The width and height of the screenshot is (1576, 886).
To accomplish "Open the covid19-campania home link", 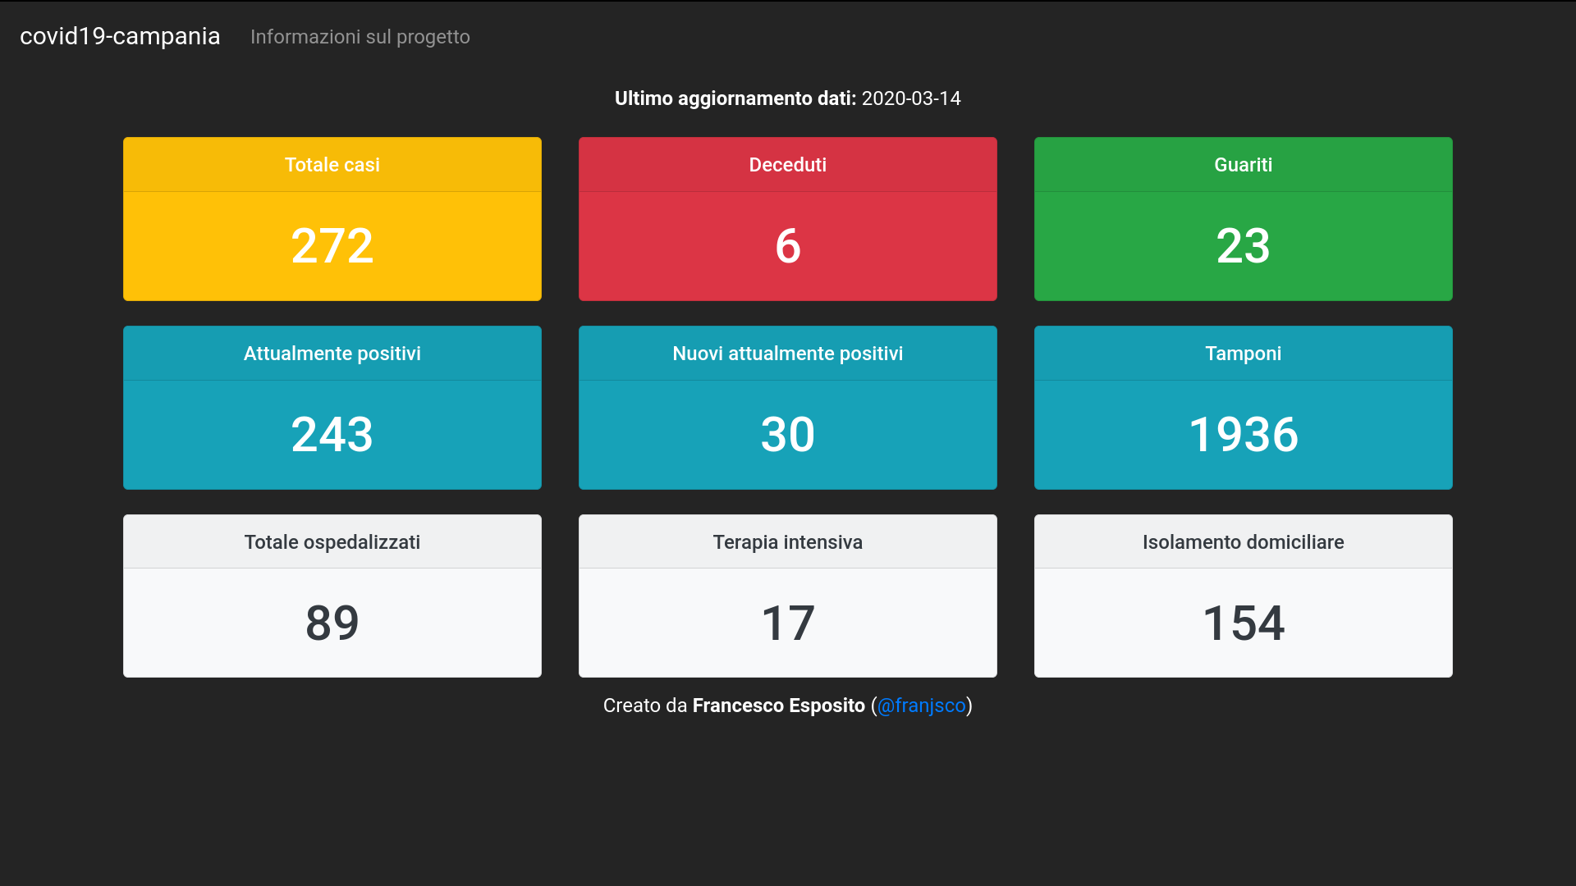I will (120, 36).
